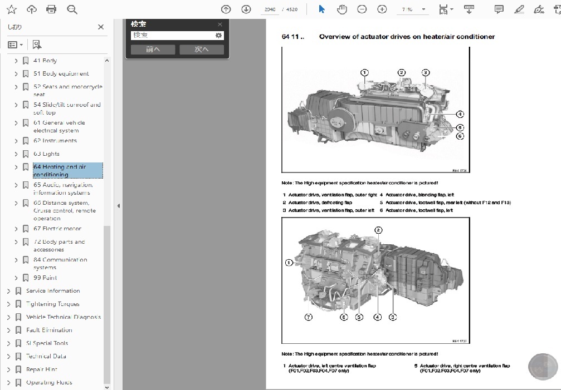Activate the arrow selection tool
This screenshot has width=561, height=390.
coord(321,9)
